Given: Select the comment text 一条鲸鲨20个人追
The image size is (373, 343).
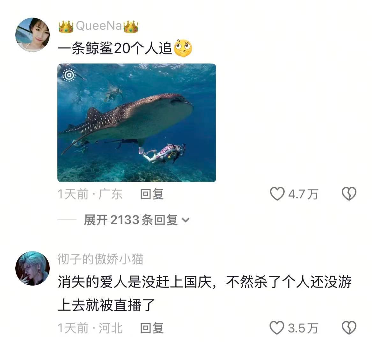Looking at the screenshot, I should (x=115, y=49).
